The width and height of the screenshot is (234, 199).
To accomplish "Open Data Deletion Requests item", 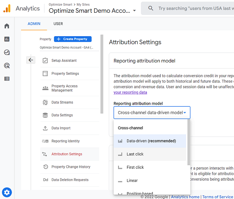I will tap(70, 180).
